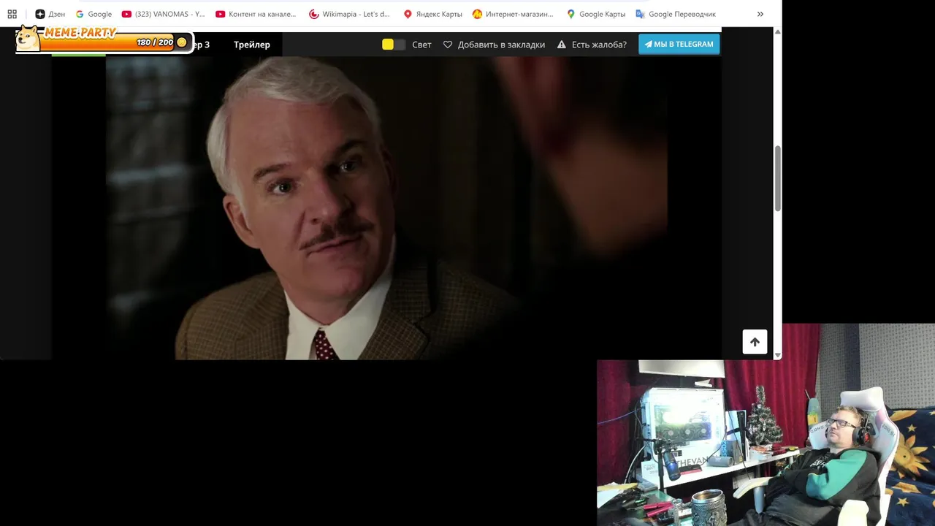935x526 pixels.
Task: Click the scrollbar up arrow
Action: coord(777,32)
